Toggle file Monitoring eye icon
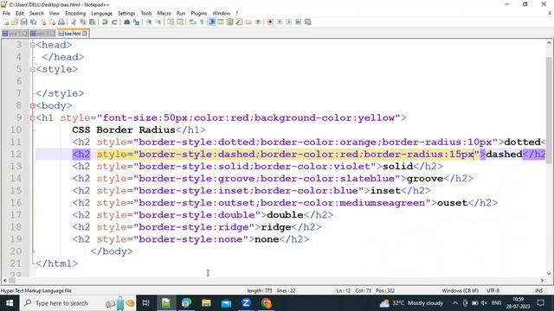Viewport: 554px width, 311px height. coord(258,22)
